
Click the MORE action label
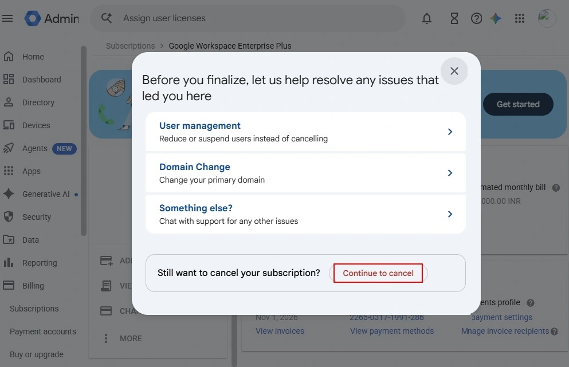point(131,338)
